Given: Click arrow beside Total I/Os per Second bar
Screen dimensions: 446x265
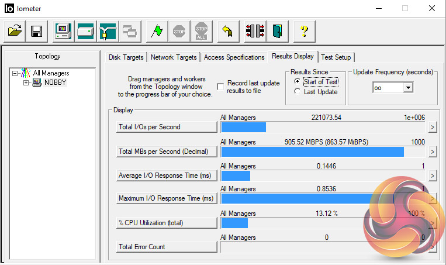Looking at the screenshot, I should (x=433, y=127).
